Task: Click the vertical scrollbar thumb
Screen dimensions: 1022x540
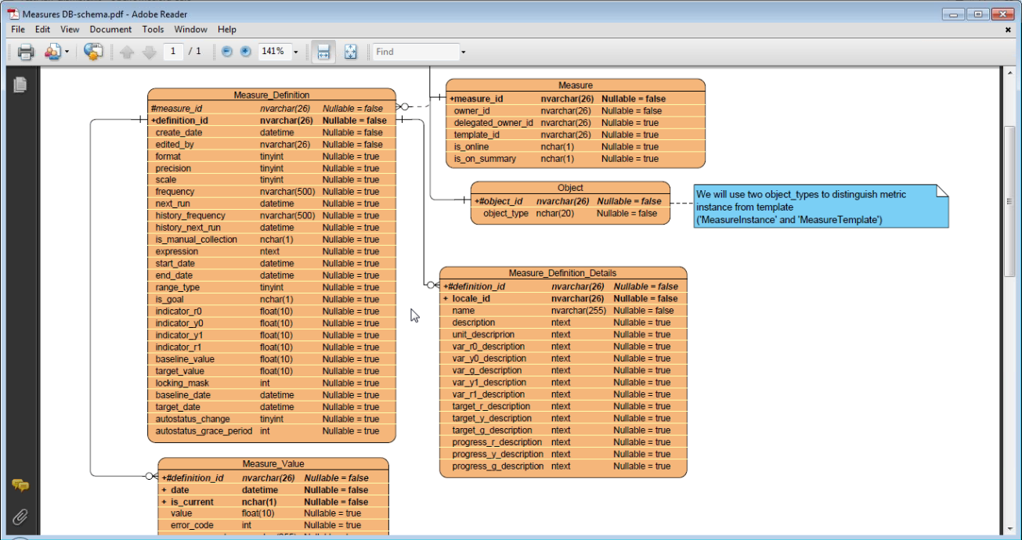Action: 1009,201
